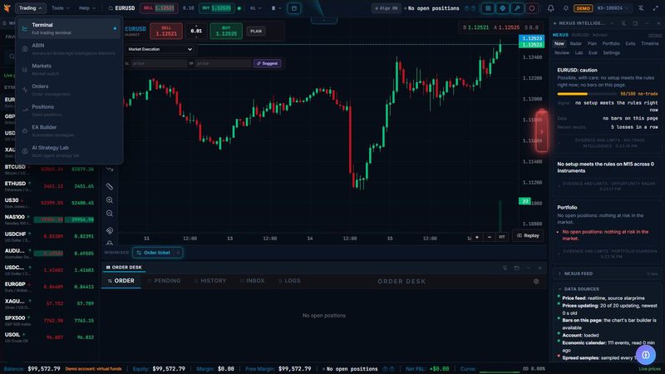The height and width of the screenshot is (374, 665).
Task: Click the Suggest button
Action: [x=267, y=63]
